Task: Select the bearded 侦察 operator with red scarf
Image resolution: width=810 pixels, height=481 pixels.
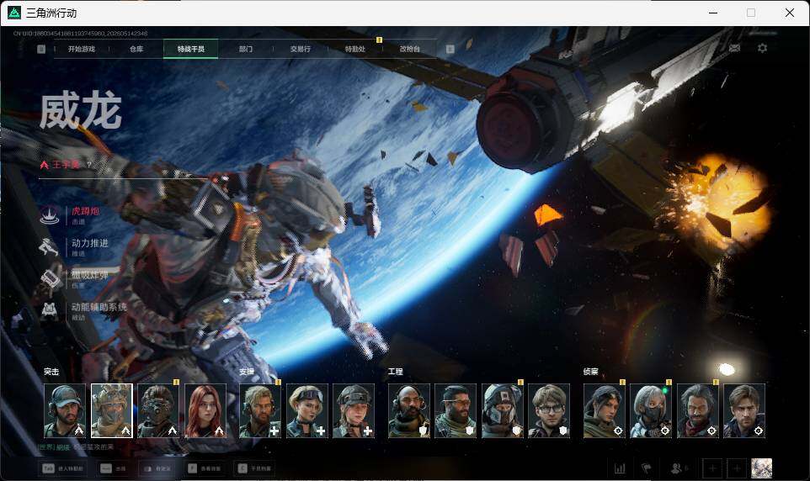Action: point(698,411)
